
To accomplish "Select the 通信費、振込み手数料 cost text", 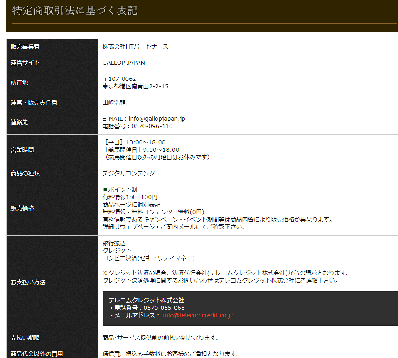I will [x=171, y=354].
